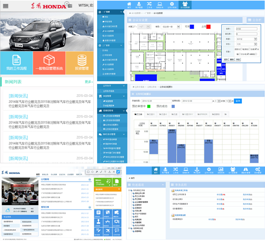Select 行政公章 in the 快速通道 tree
This screenshot has width=265, height=243.
pyautogui.click(x=138, y=211)
